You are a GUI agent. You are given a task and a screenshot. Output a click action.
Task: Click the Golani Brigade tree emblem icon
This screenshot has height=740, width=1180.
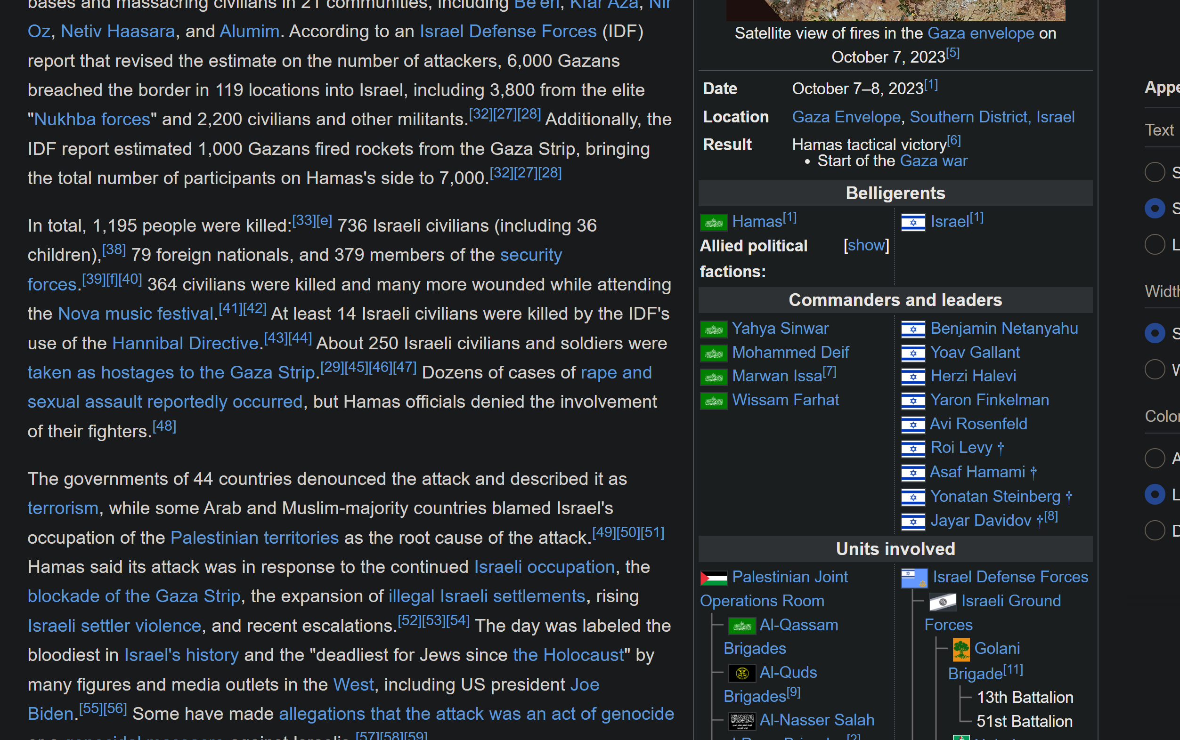click(x=960, y=650)
